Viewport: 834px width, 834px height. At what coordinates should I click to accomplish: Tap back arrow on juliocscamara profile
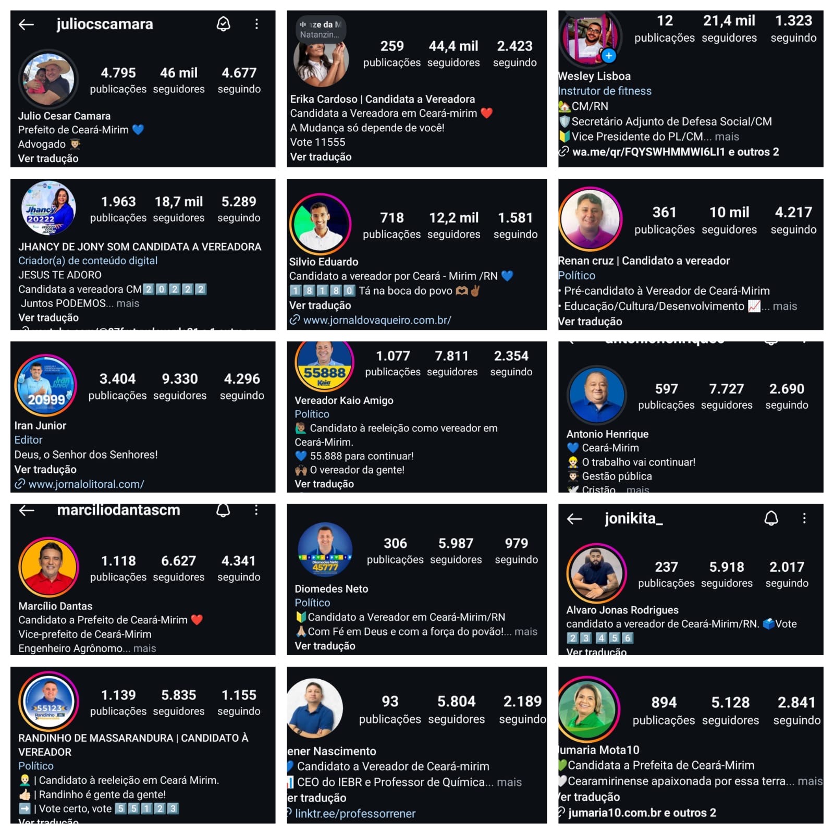tap(27, 24)
